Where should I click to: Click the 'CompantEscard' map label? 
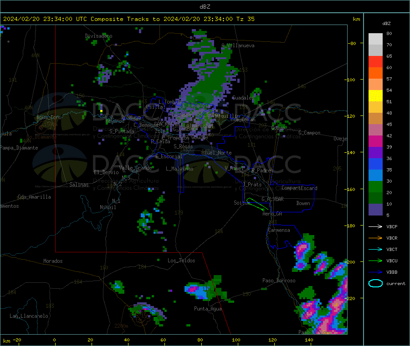click(x=299, y=188)
